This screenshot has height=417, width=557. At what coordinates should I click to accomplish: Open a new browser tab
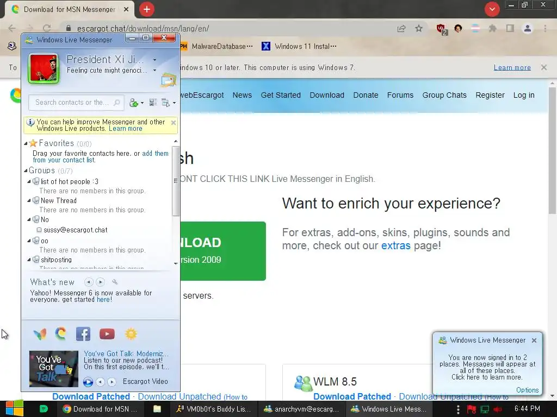[147, 9]
